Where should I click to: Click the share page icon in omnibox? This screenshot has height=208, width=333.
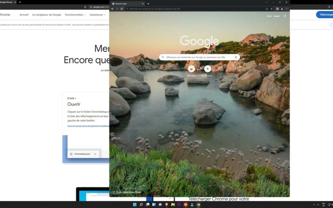[267, 9]
